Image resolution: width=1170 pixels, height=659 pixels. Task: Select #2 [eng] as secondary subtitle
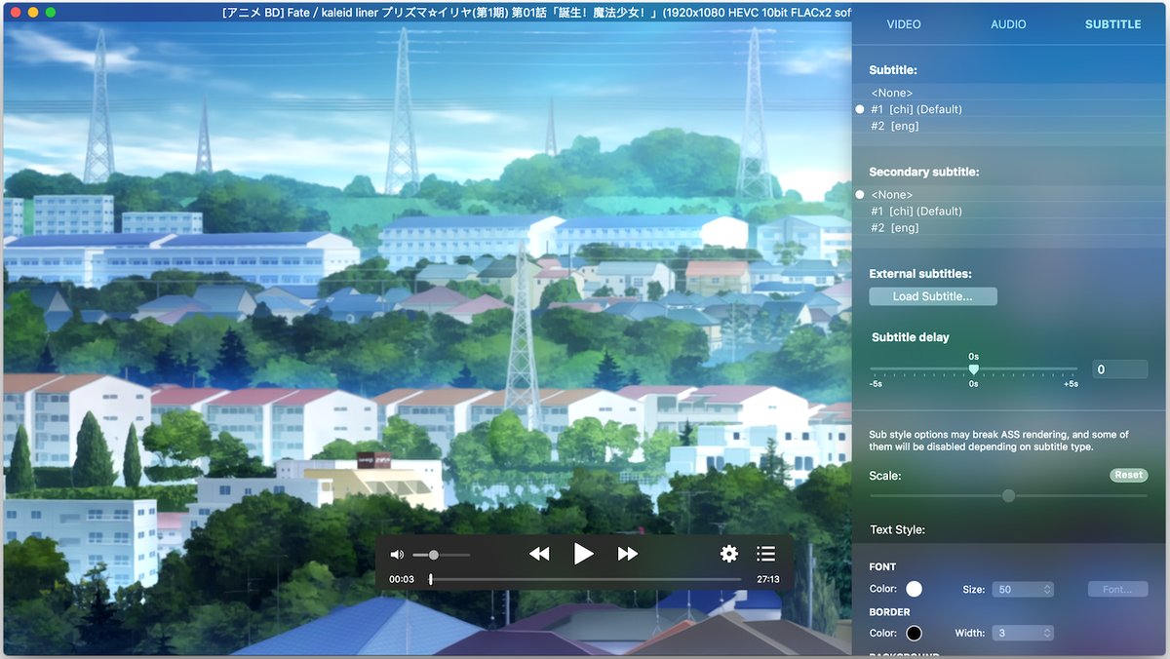894,227
